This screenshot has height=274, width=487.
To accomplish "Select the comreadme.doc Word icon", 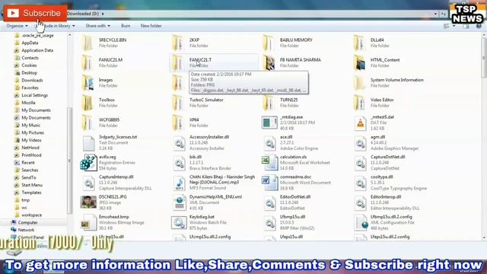I will tap(269, 183).
